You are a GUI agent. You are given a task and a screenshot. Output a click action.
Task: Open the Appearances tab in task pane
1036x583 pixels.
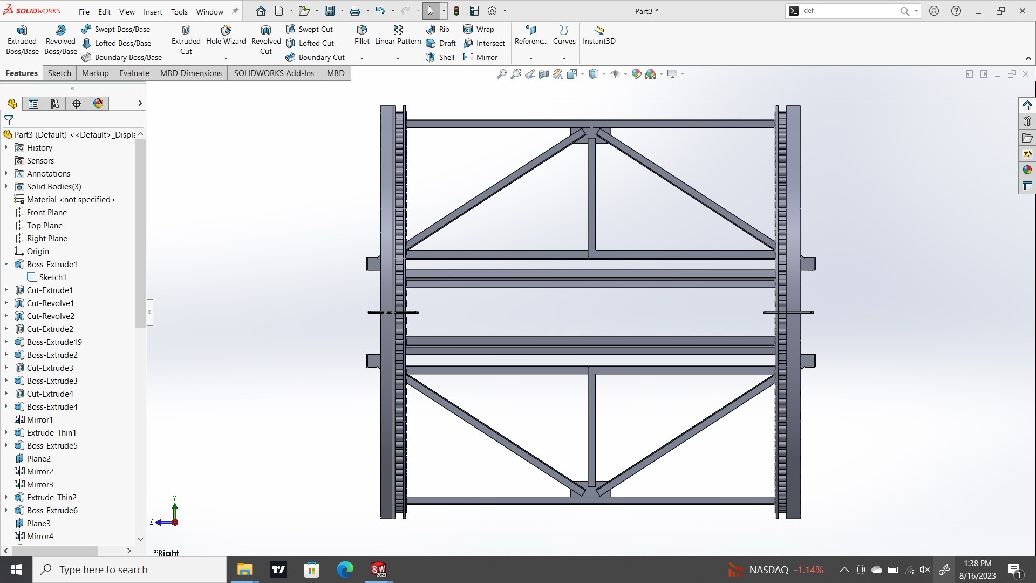[1027, 170]
